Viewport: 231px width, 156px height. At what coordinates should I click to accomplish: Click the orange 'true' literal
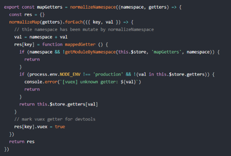pyautogui.click(x=60, y=127)
